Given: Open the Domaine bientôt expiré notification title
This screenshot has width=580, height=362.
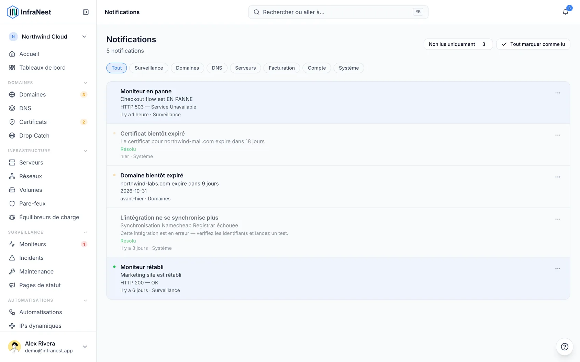Looking at the screenshot, I should 152,175.
